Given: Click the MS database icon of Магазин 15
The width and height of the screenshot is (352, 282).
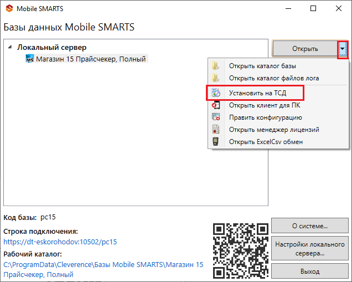Looking at the screenshot, I should 30,59.
